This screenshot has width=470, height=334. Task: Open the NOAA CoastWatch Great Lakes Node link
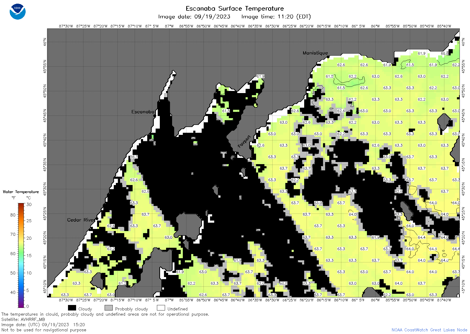(429, 330)
